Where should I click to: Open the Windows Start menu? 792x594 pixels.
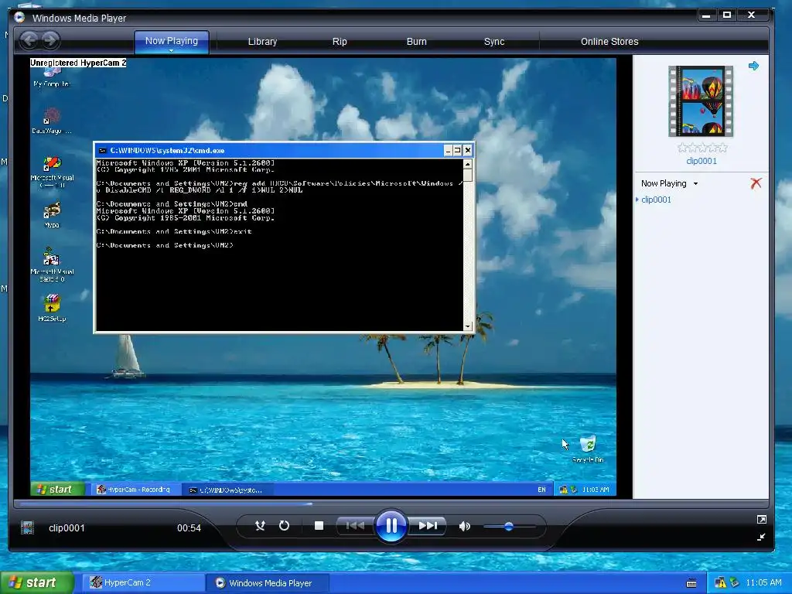point(36,583)
